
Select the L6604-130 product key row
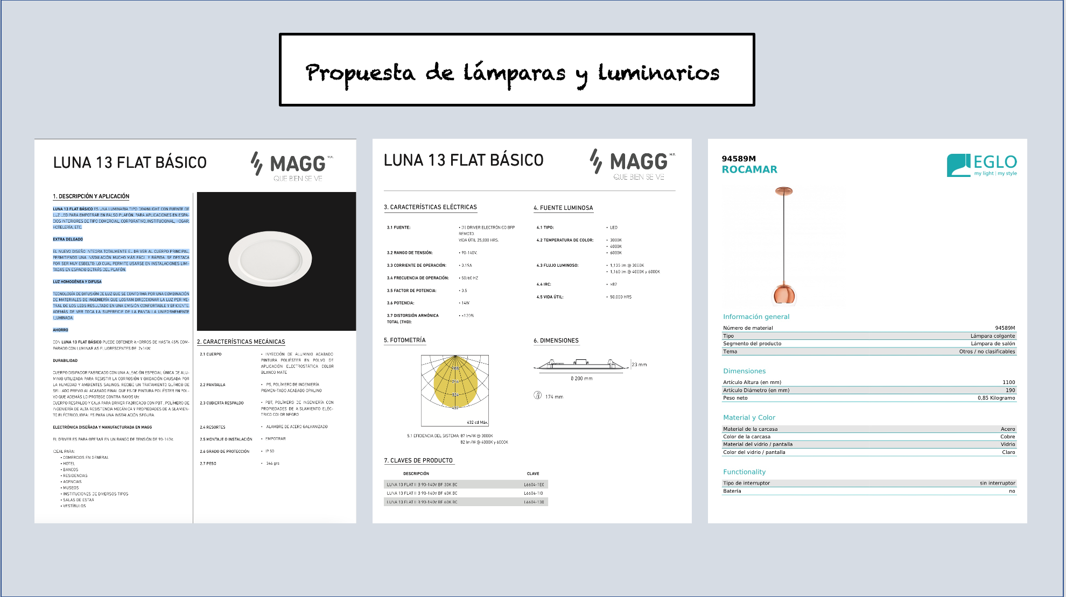(466, 502)
